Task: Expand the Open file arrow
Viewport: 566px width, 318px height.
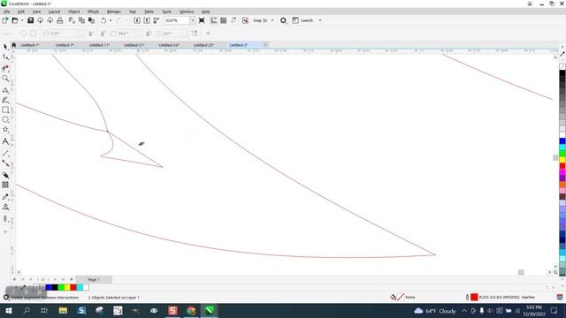Action: tap(21, 20)
